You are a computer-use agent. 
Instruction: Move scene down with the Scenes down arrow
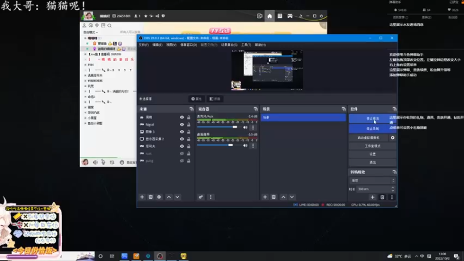[x=292, y=197]
